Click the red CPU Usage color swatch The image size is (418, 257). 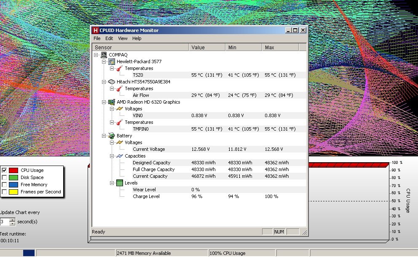click(13, 170)
